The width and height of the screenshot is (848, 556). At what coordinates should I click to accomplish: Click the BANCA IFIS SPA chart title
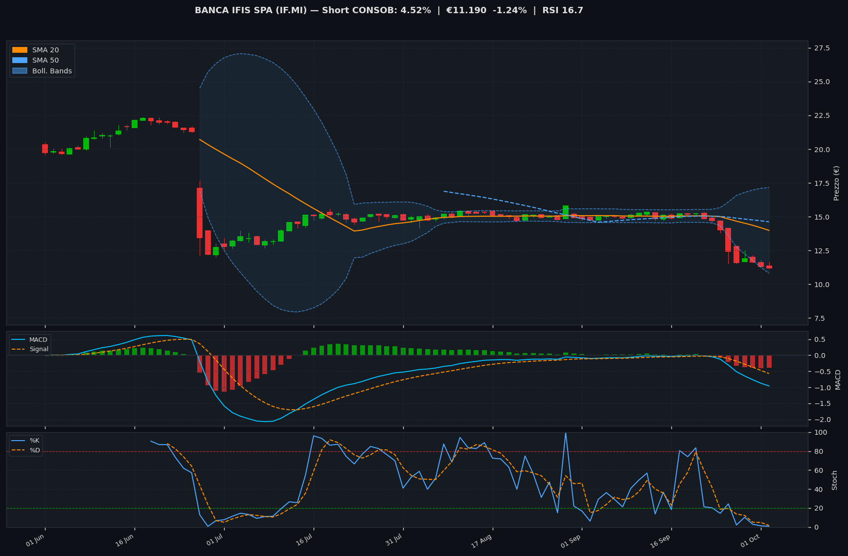tap(389, 10)
